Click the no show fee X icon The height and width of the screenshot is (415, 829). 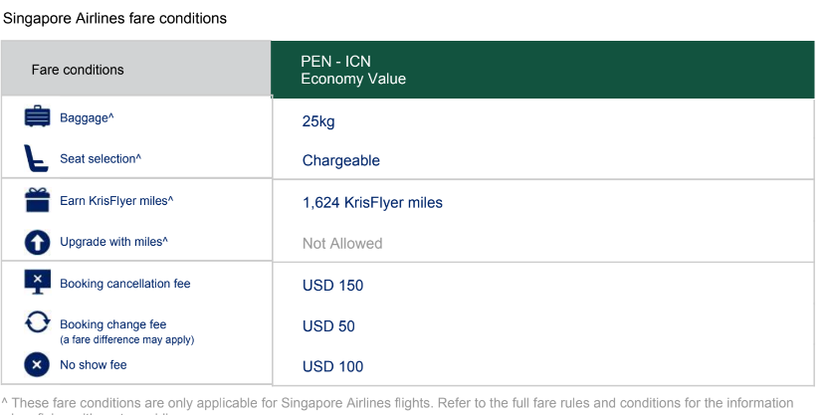point(37,365)
